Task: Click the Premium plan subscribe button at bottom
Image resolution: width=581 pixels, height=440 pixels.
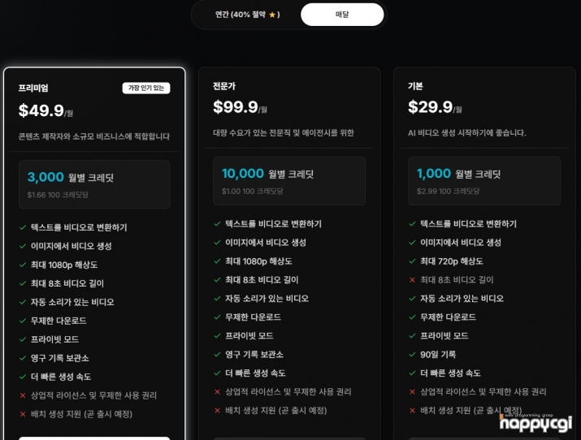Action: (94, 438)
